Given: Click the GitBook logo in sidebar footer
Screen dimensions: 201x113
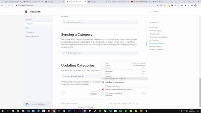Looking at the screenshot, I should [x=27, y=104].
